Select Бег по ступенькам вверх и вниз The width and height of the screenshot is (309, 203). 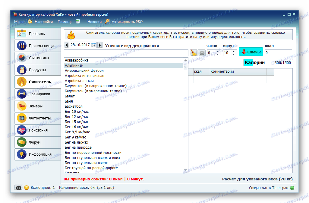124,158
